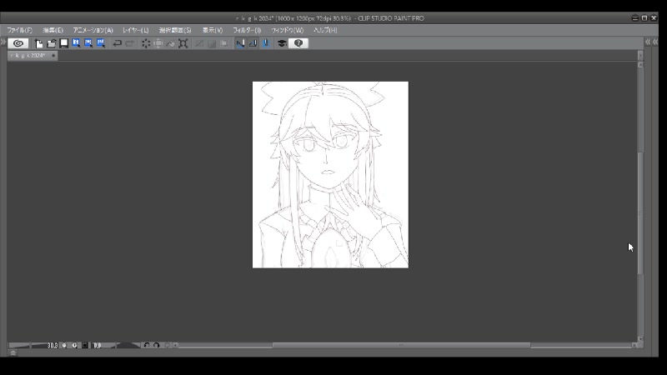Open the レイヤー(L) menu
The width and height of the screenshot is (667, 375).
(x=135, y=30)
